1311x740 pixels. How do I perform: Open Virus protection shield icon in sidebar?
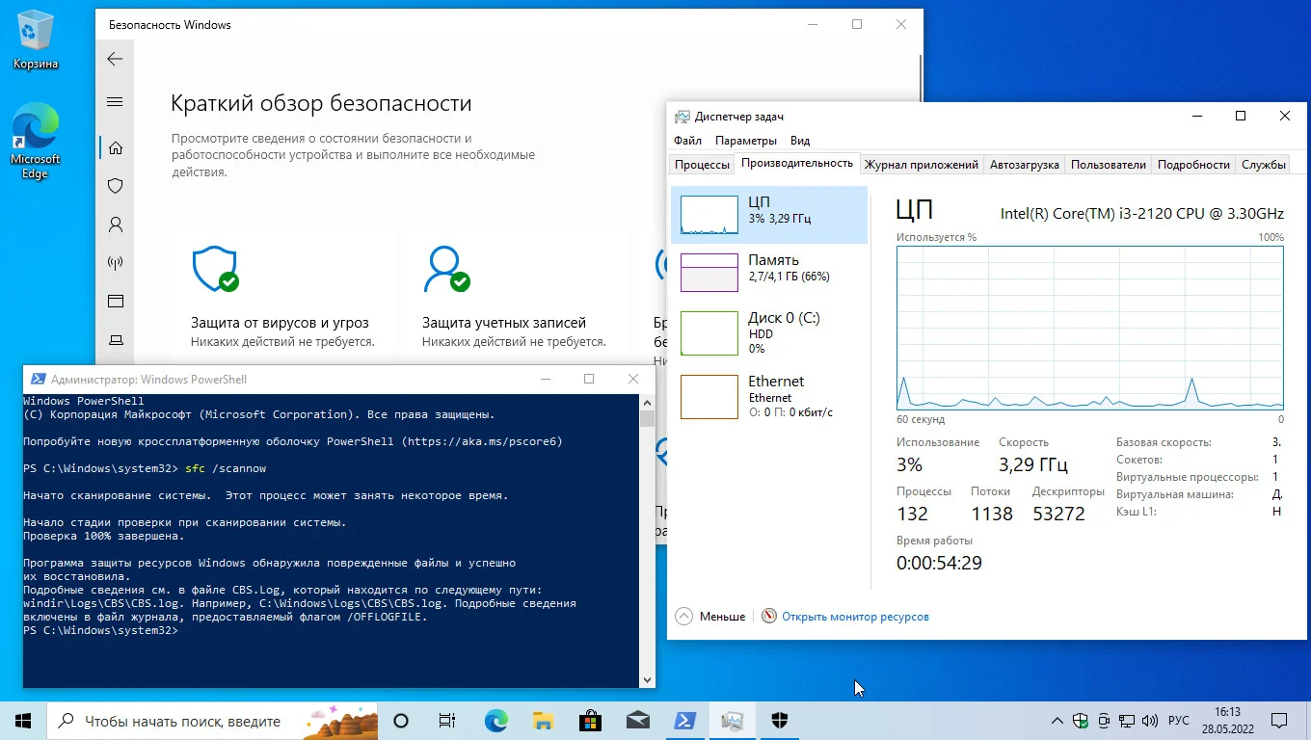point(116,186)
